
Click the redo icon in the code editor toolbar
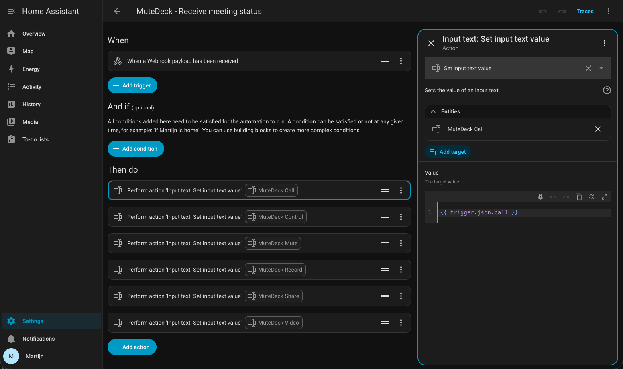pos(566,197)
